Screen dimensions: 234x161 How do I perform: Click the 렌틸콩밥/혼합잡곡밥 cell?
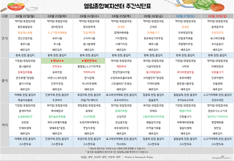(x=89, y=105)
